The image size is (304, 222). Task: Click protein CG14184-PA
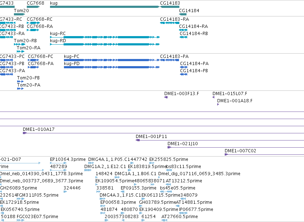pyautogui.click(x=184, y=67)
